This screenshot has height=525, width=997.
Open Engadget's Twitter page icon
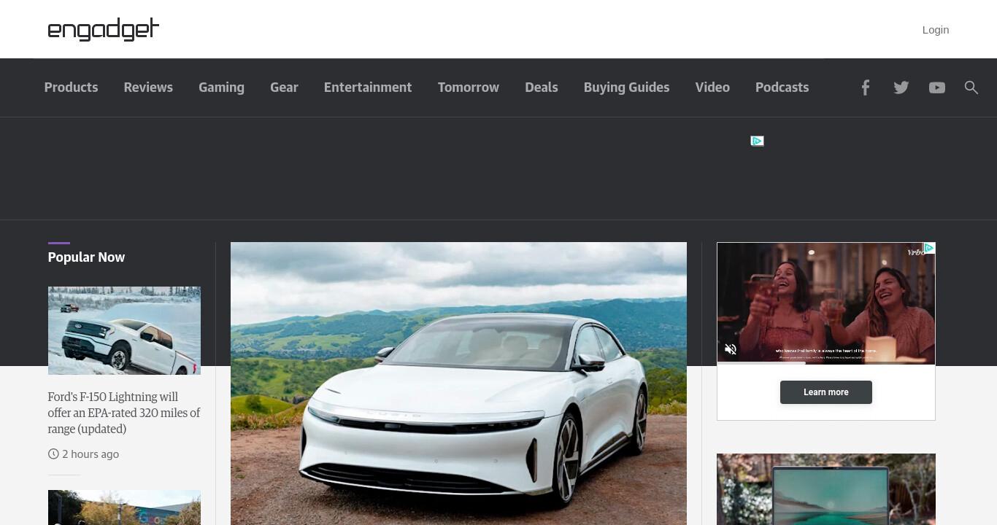tap(901, 87)
